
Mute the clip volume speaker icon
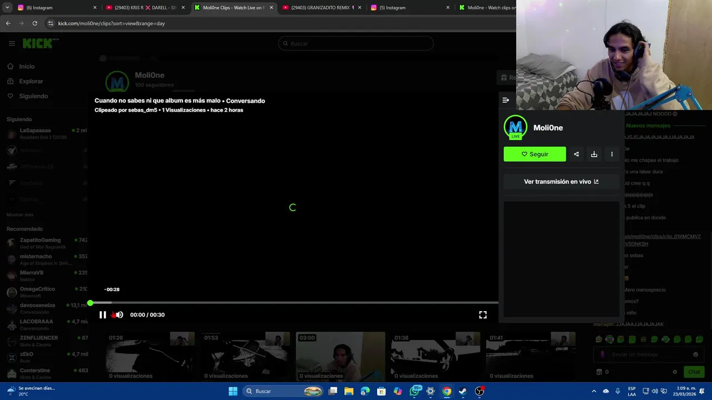[119, 314]
